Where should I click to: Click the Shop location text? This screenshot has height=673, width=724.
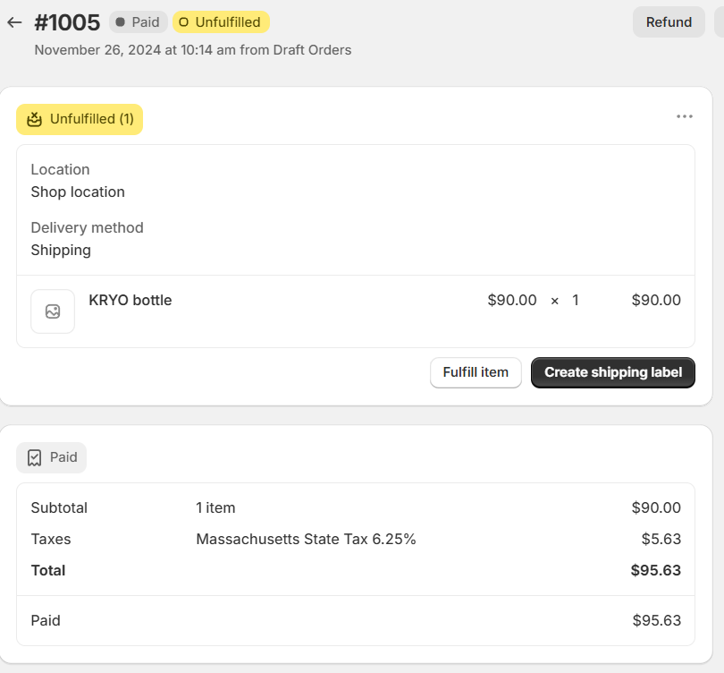click(x=78, y=192)
